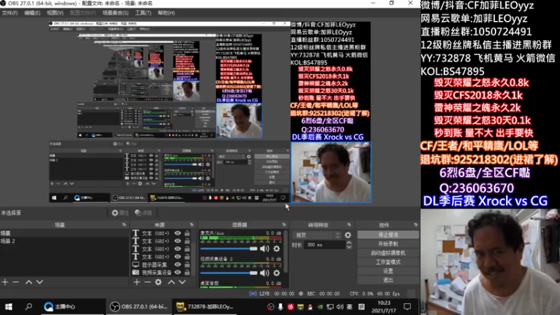
Task: Lock the 显示器采集 source
Action: 187,265
